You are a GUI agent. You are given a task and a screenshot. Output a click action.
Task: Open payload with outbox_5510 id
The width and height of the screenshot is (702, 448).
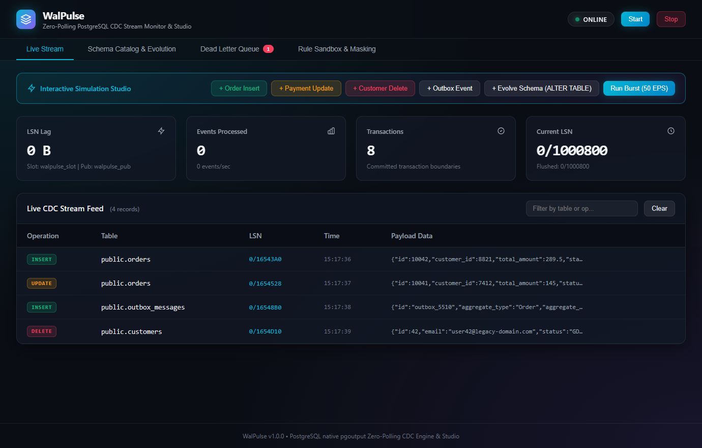click(x=487, y=307)
